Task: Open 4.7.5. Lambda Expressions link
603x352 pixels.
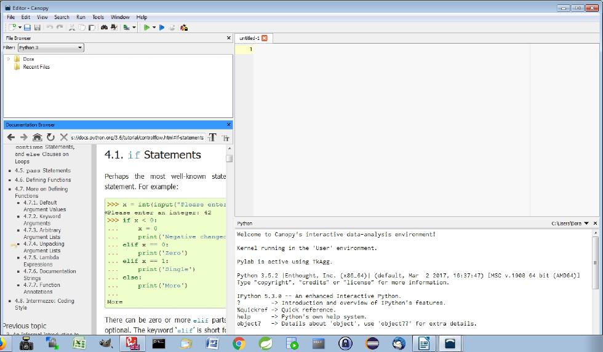Action: [41, 260]
